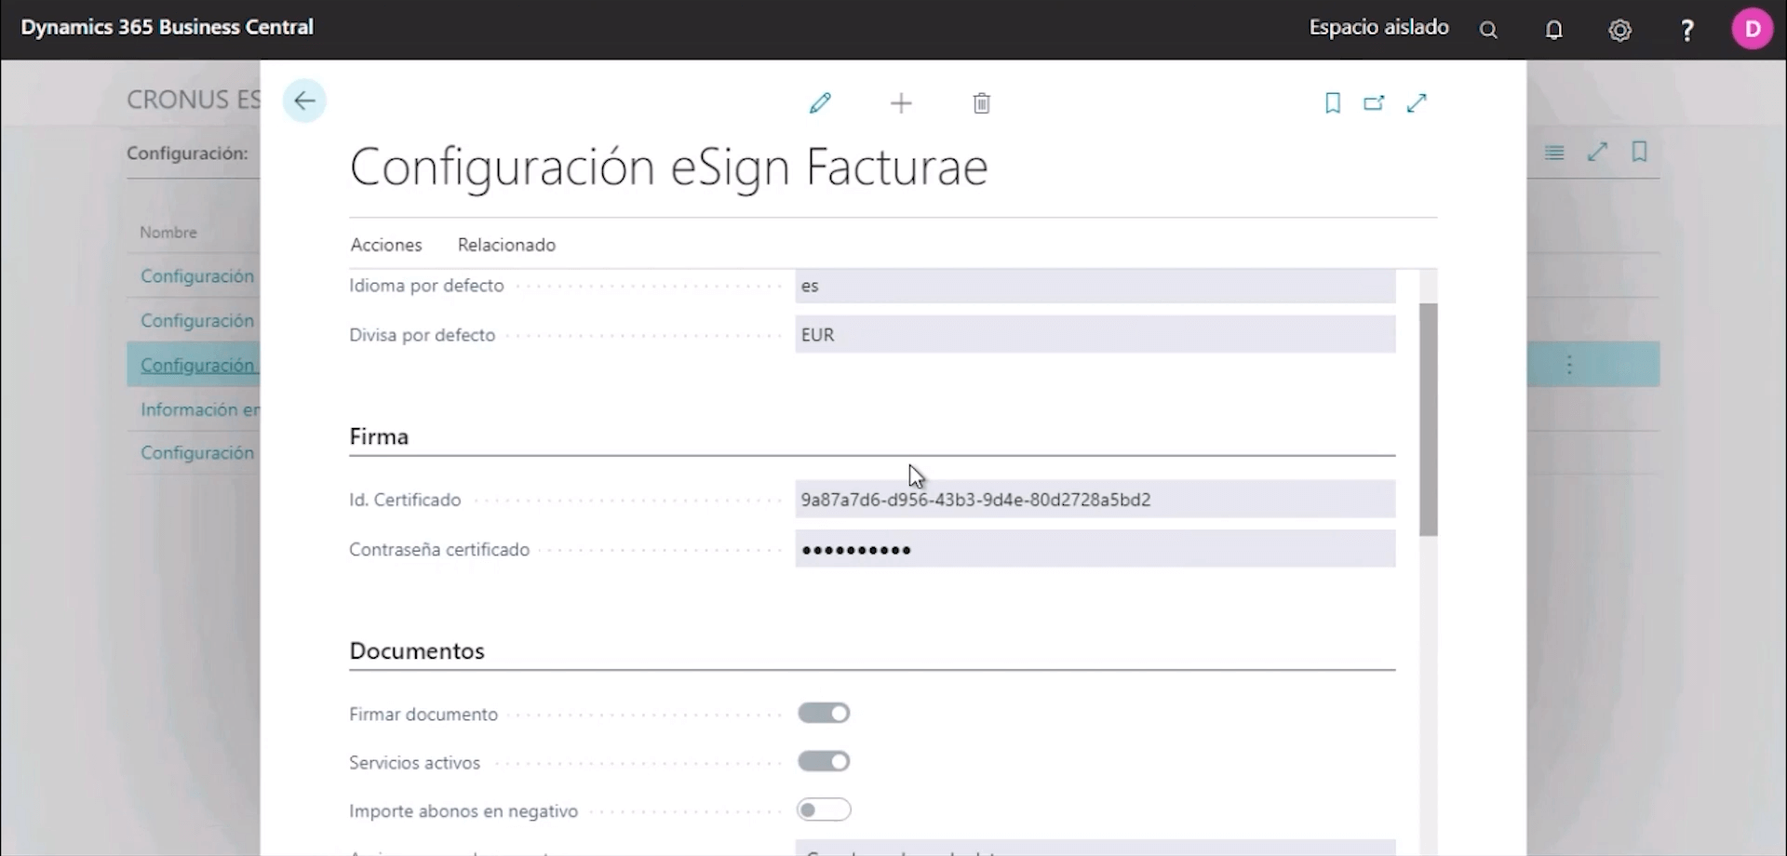Screen dimensions: 1787x856
Task: Click the vertical scrollbar thumb
Action: coord(1428,419)
